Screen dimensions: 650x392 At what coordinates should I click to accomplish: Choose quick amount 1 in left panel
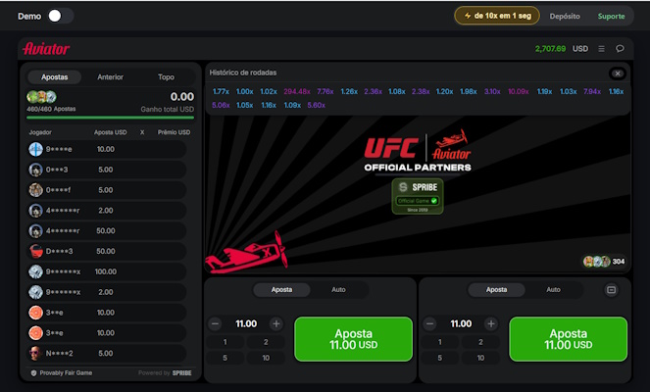(225, 342)
